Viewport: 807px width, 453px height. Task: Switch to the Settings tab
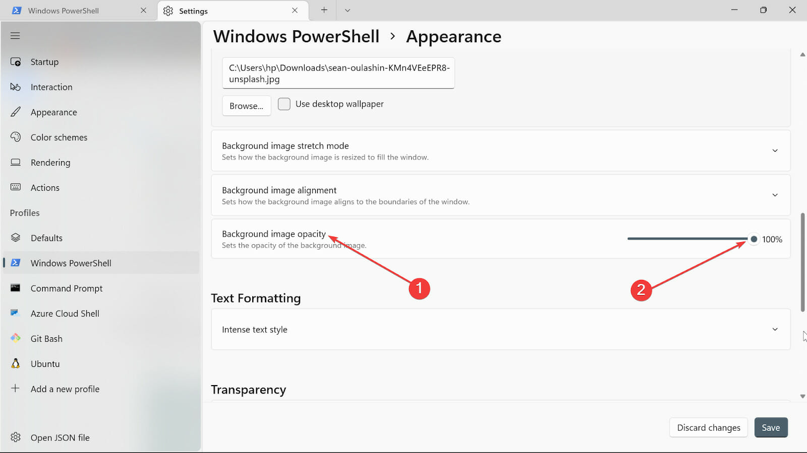(233, 11)
